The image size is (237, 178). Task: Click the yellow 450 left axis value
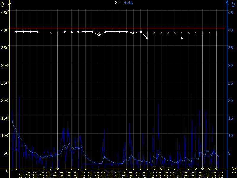pyautogui.click(x=4, y=12)
